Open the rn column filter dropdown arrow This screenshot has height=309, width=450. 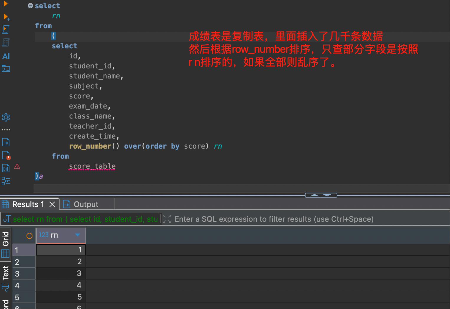click(x=78, y=235)
